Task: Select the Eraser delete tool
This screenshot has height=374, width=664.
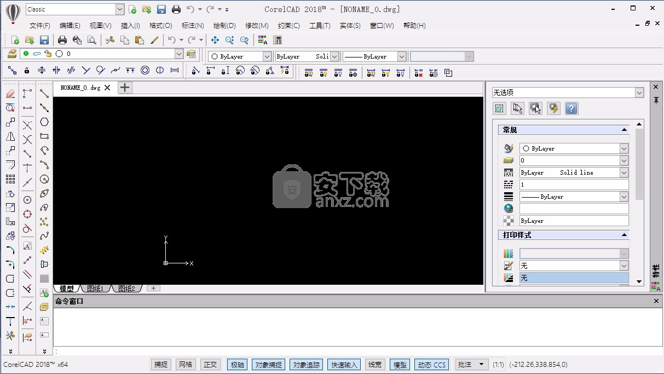Action: point(10,94)
